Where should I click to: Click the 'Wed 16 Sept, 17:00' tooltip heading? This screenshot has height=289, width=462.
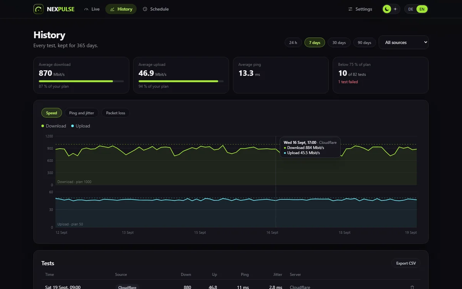pyautogui.click(x=300, y=143)
